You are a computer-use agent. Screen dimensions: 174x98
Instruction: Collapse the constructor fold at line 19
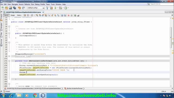9,33
